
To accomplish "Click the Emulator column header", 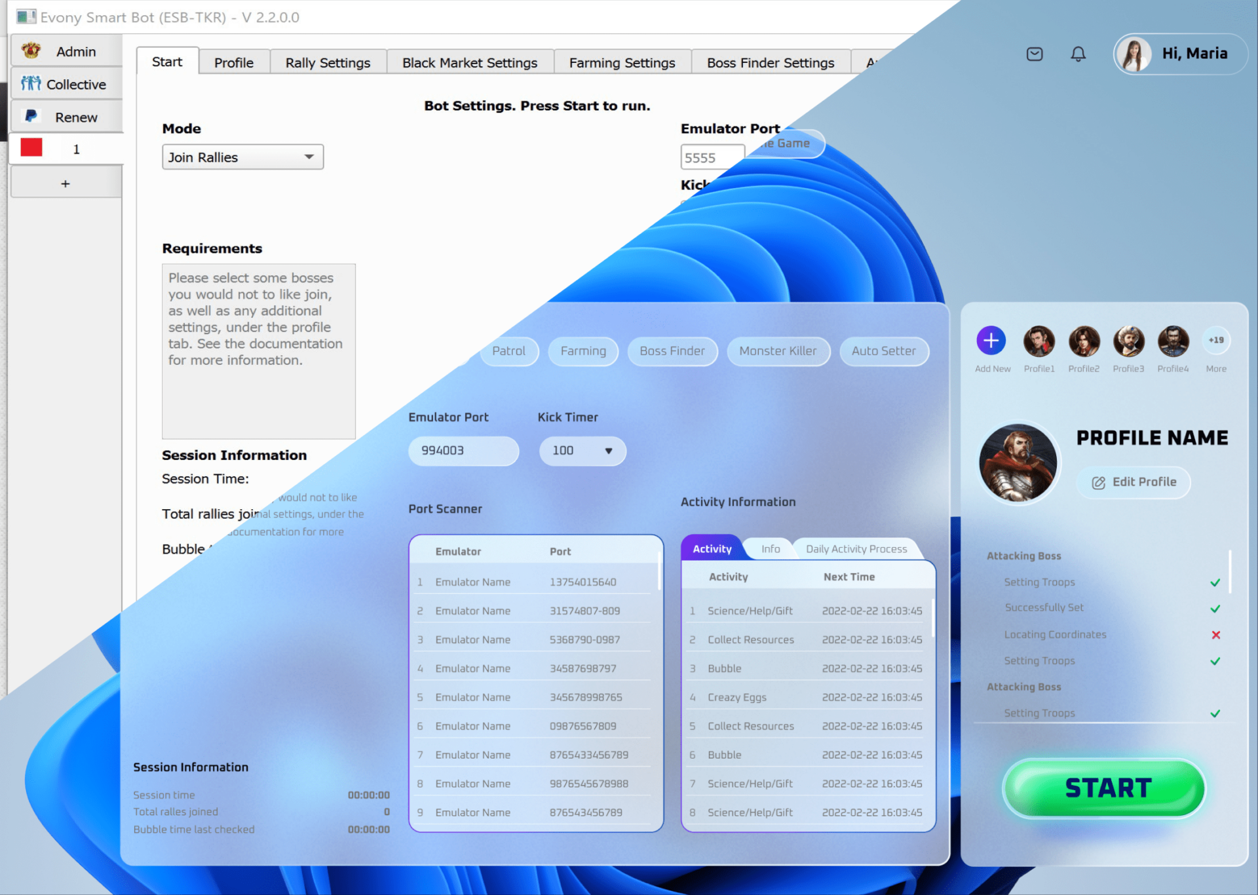I will click(x=458, y=552).
